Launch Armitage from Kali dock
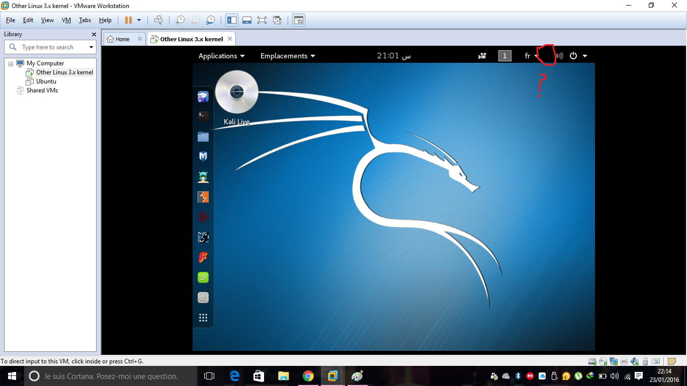The image size is (687, 386). coord(203,177)
